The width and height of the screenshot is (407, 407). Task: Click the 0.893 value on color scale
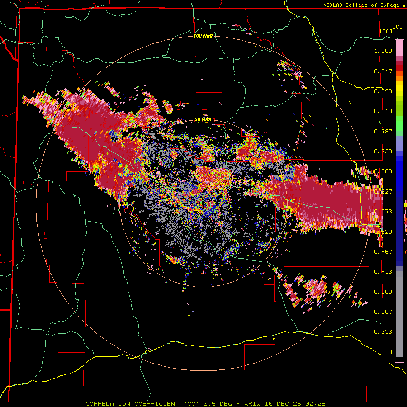(383, 91)
